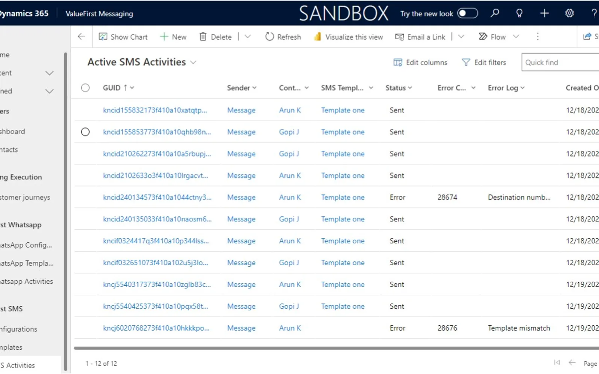Click the back arrow in command bar
This screenshot has height=374, width=599.
[x=81, y=37]
